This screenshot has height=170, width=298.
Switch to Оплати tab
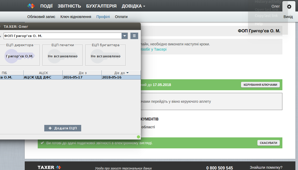(121, 17)
